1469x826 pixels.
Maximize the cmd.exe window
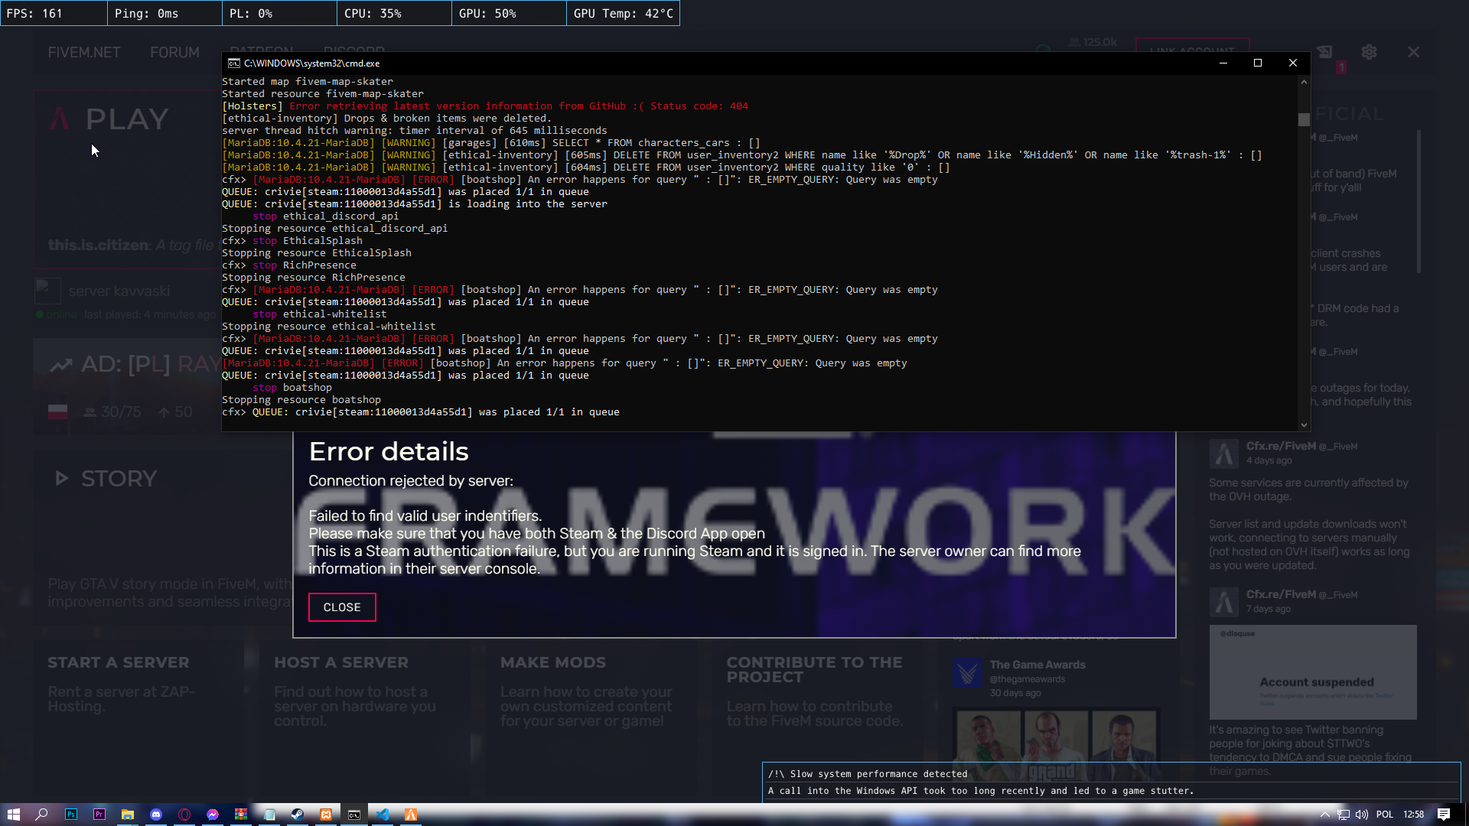click(x=1258, y=63)
